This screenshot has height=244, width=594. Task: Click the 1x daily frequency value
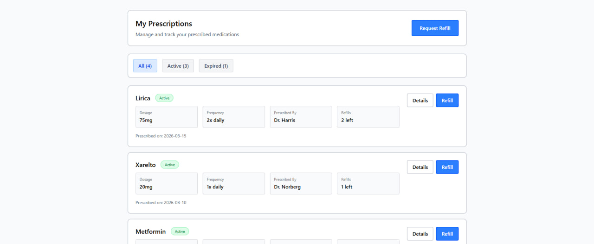tap(215, 187)
